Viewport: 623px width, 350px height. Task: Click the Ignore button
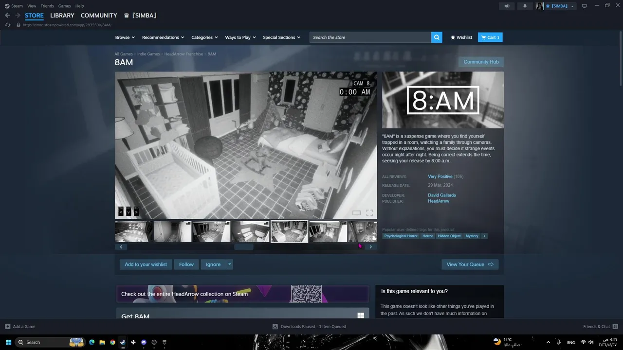tap(213, 264)
